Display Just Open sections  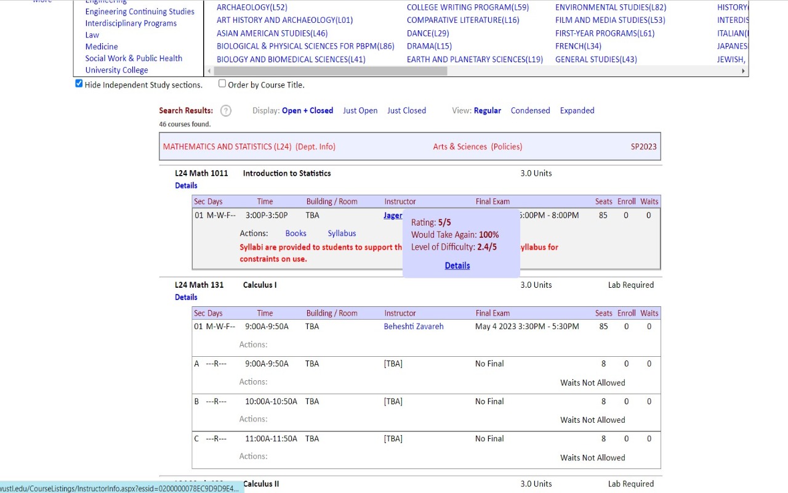(360, 111)
